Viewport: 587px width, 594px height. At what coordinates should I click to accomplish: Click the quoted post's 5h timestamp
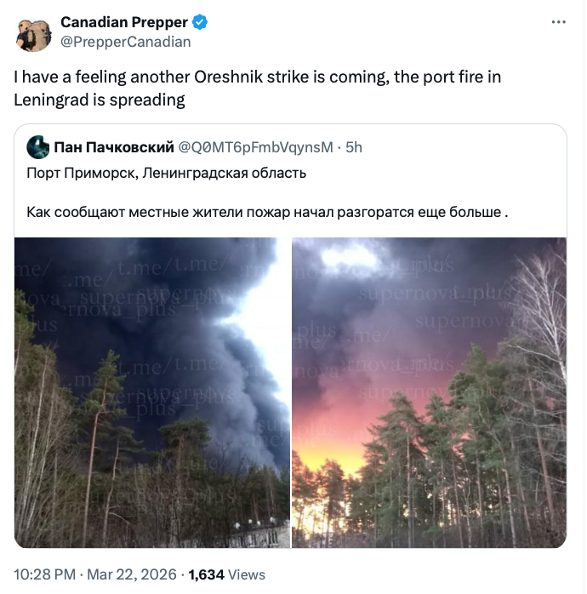tap(354, 147)
